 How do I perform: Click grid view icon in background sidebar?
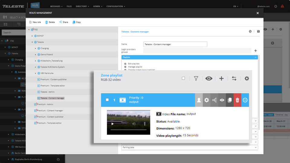pos(5,24)
